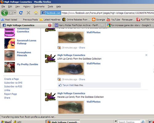This screenshot has width=154, height=123.
Task: Open the Bookmarks menu
Action: tap(39, 6)
